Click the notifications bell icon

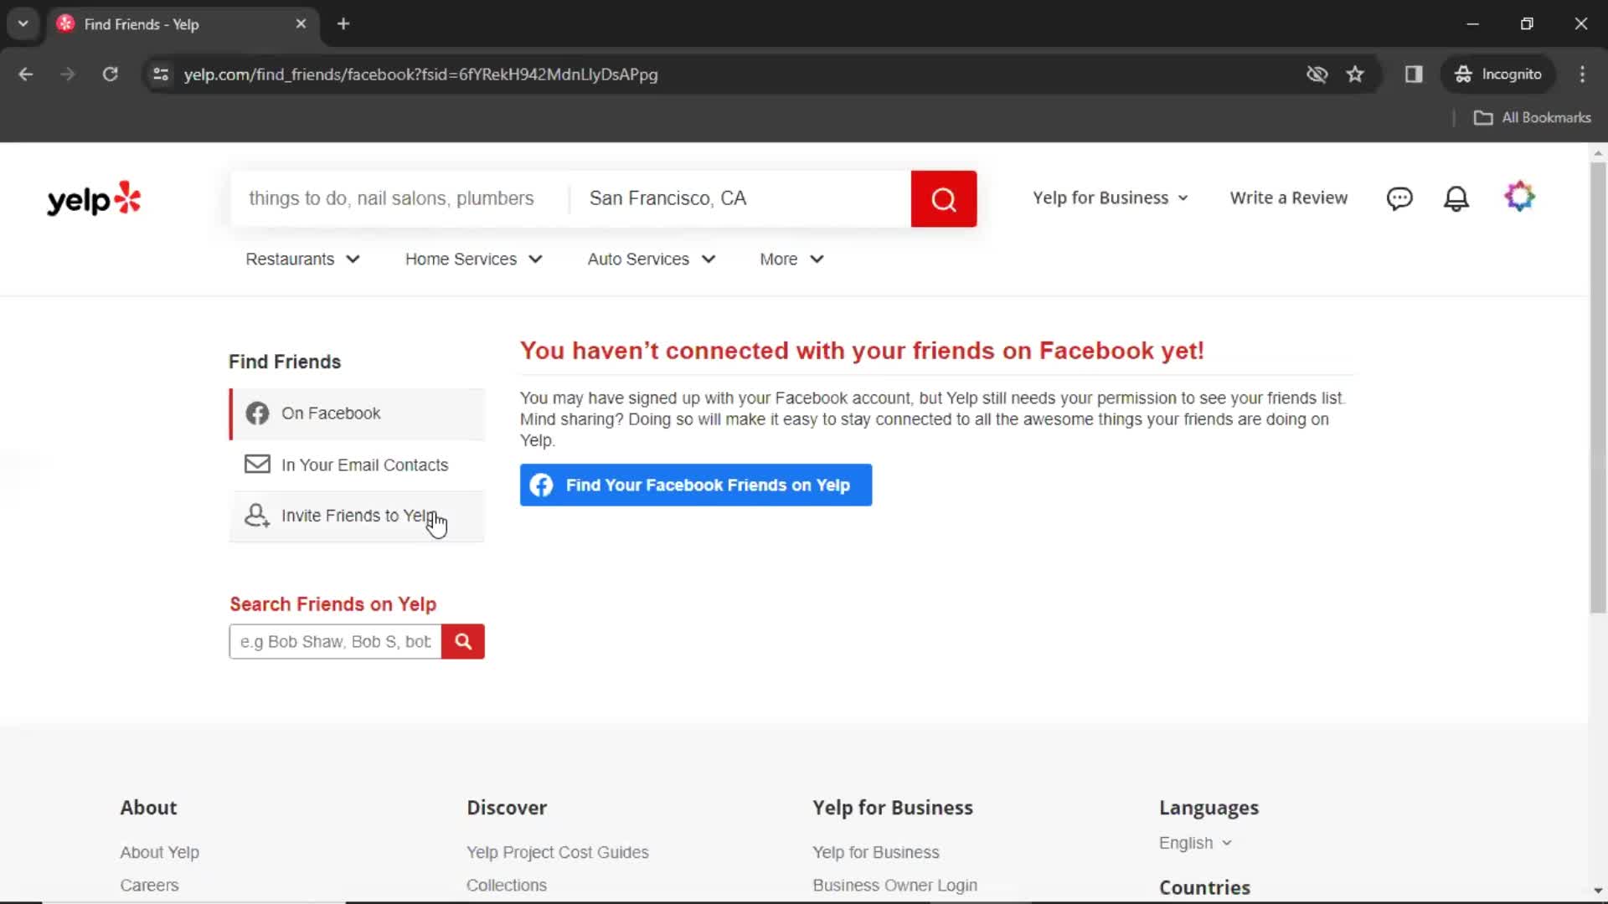1456,198
